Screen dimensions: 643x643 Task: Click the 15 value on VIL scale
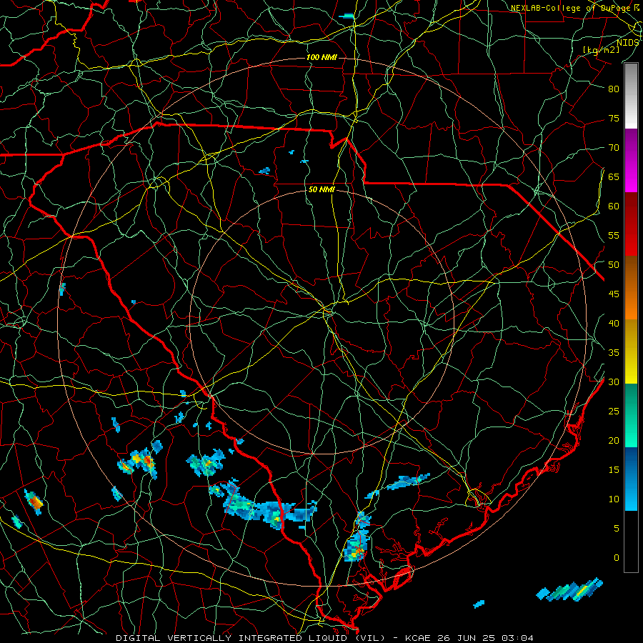click(614, 470)
